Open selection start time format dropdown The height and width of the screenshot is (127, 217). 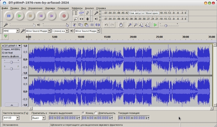(79, 118)
